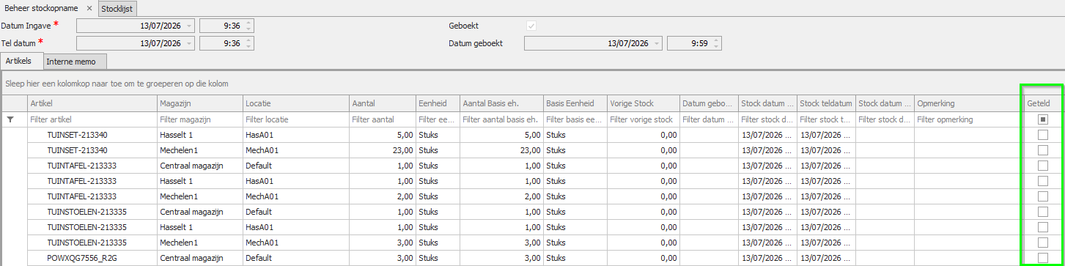Check Geteld for TUINTAFEL-213333 Hasselt 1 row

click(x=1042, y=181)
